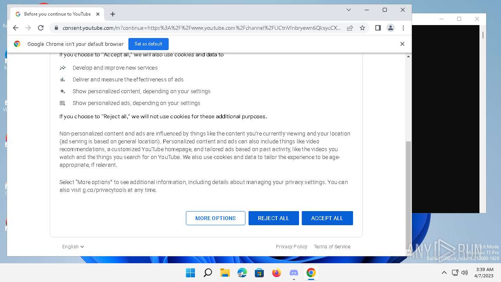Open a new browser tab

pos(113,14)
